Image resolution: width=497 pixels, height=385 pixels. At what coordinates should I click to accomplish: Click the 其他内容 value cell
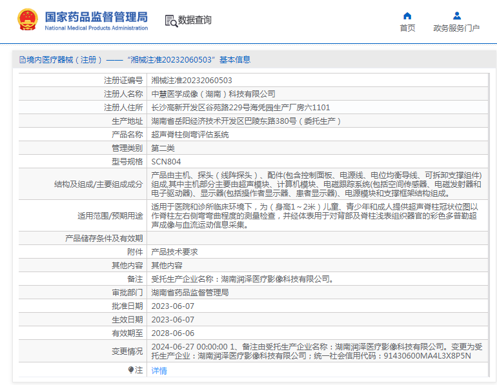coord(167,265)
